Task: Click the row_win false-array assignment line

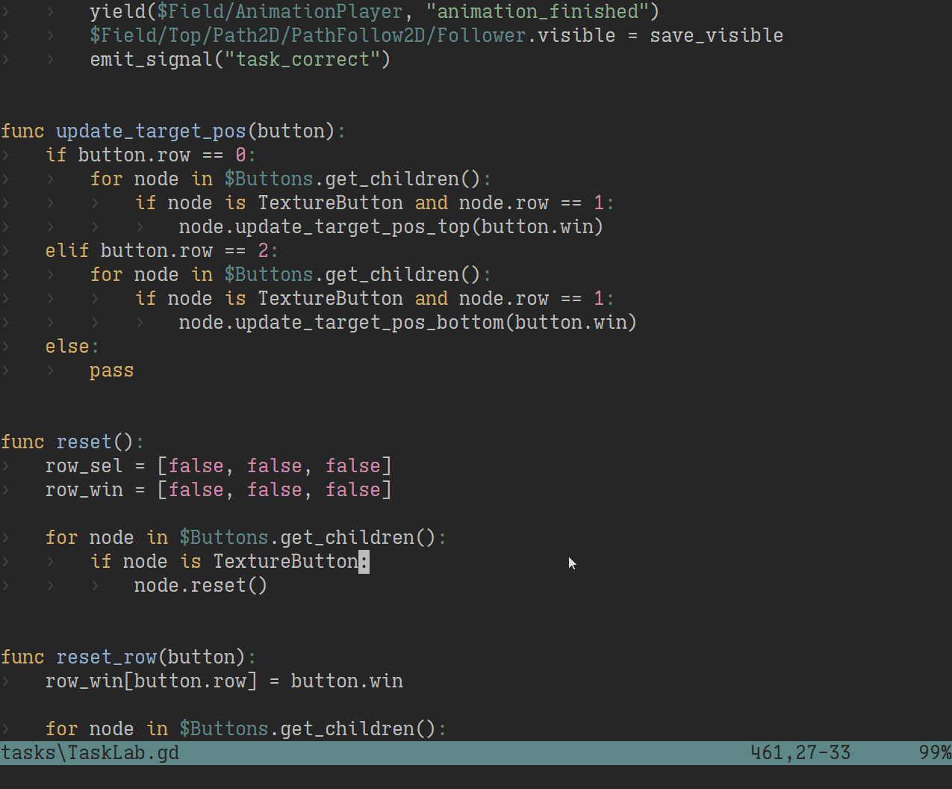Action: (218, 490)
